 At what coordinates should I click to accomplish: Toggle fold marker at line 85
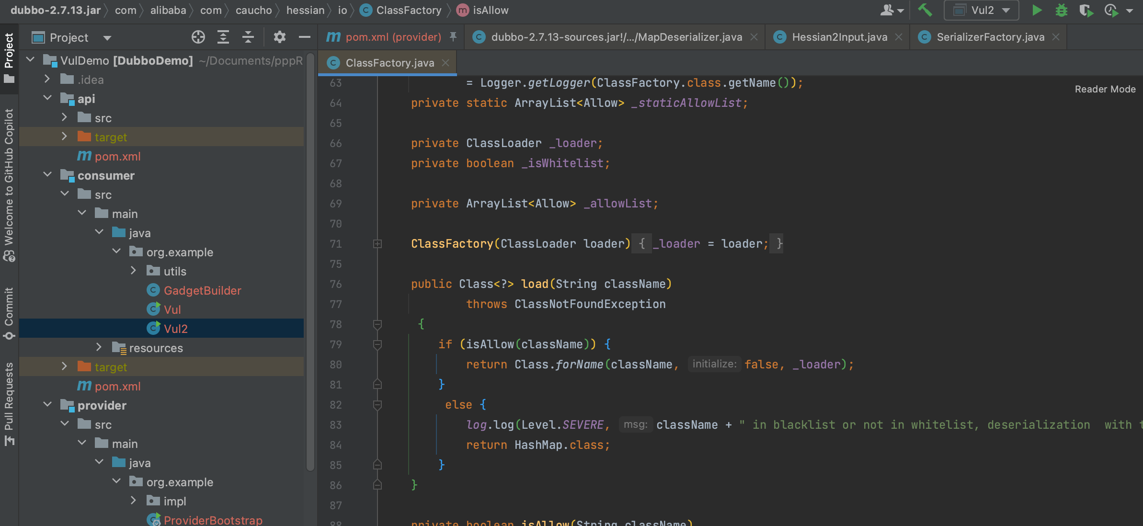(377, 465)
